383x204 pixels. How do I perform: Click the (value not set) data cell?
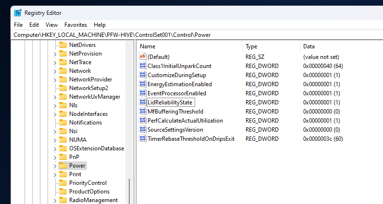point(321,57)
